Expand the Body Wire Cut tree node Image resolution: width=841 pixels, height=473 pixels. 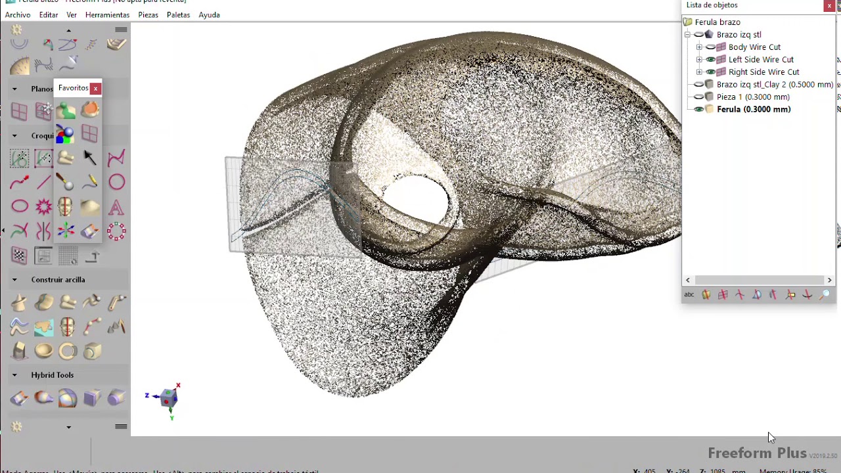(x=699, y=47)
